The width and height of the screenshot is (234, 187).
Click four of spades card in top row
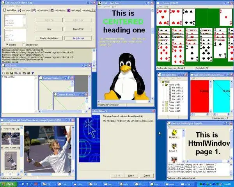coord(189,17)
